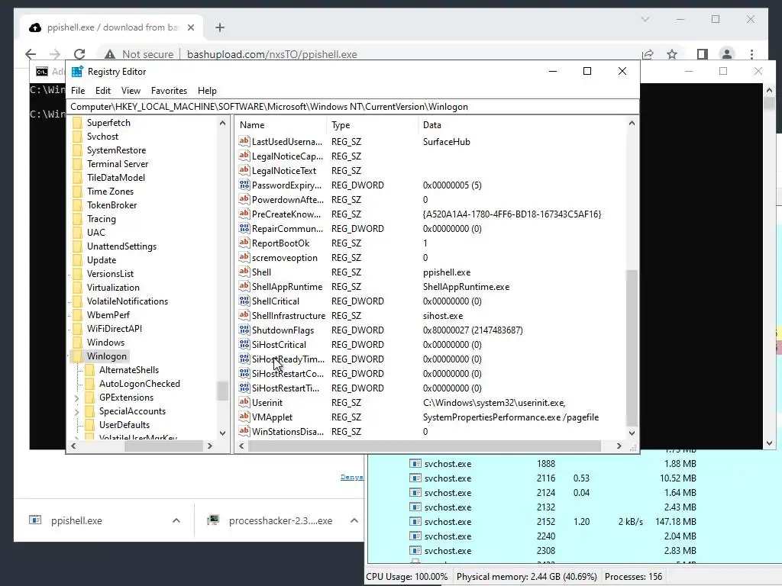The height and width of the screenshot is (586, 782).
Task: Click the registry path address bar
Action: coord(353,107)
